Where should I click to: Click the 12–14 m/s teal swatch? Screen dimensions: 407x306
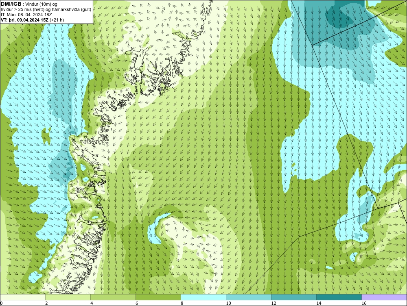pos(294,297)
